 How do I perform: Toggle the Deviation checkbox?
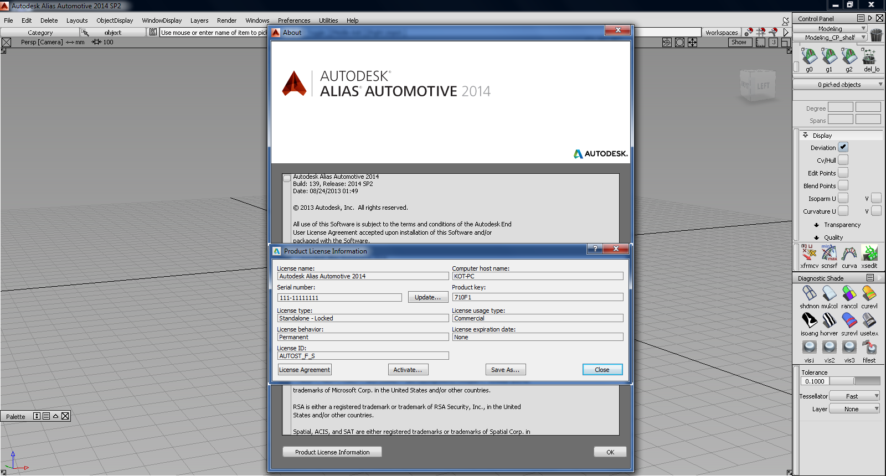(x=843, y=147)
